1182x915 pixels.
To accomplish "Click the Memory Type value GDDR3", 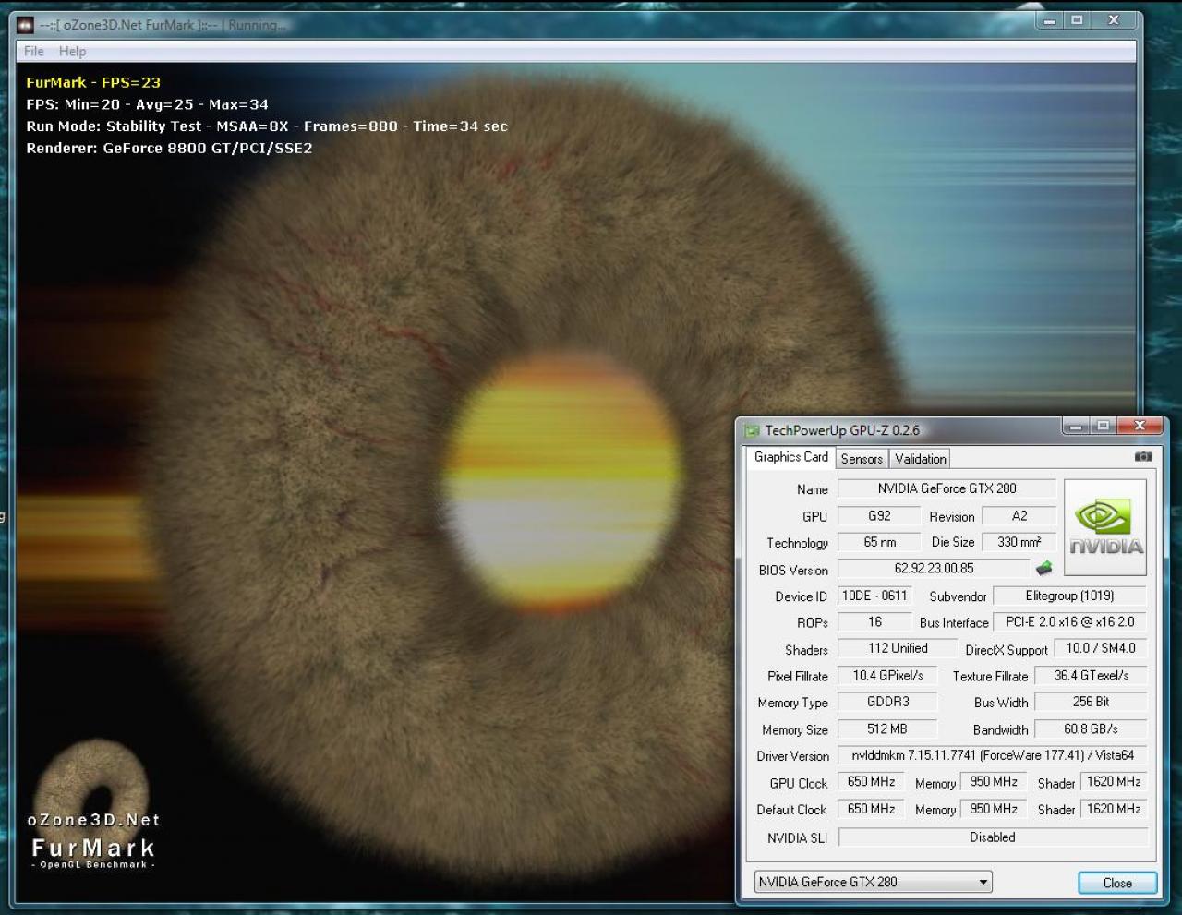I will coord(887,702).
